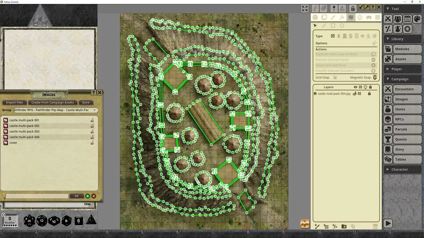Image resolution: width=424 pixels, height=238 pixels.
Task: Open the combat tracker crossed swords tool
Action: pos(388,19)
